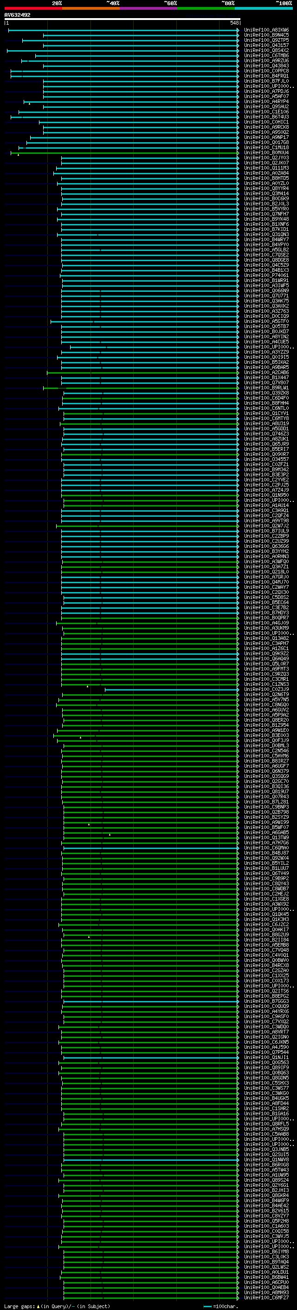
Task: Select hit label UniRef100_Q8S4X2
Action: (x=266, y=50)
